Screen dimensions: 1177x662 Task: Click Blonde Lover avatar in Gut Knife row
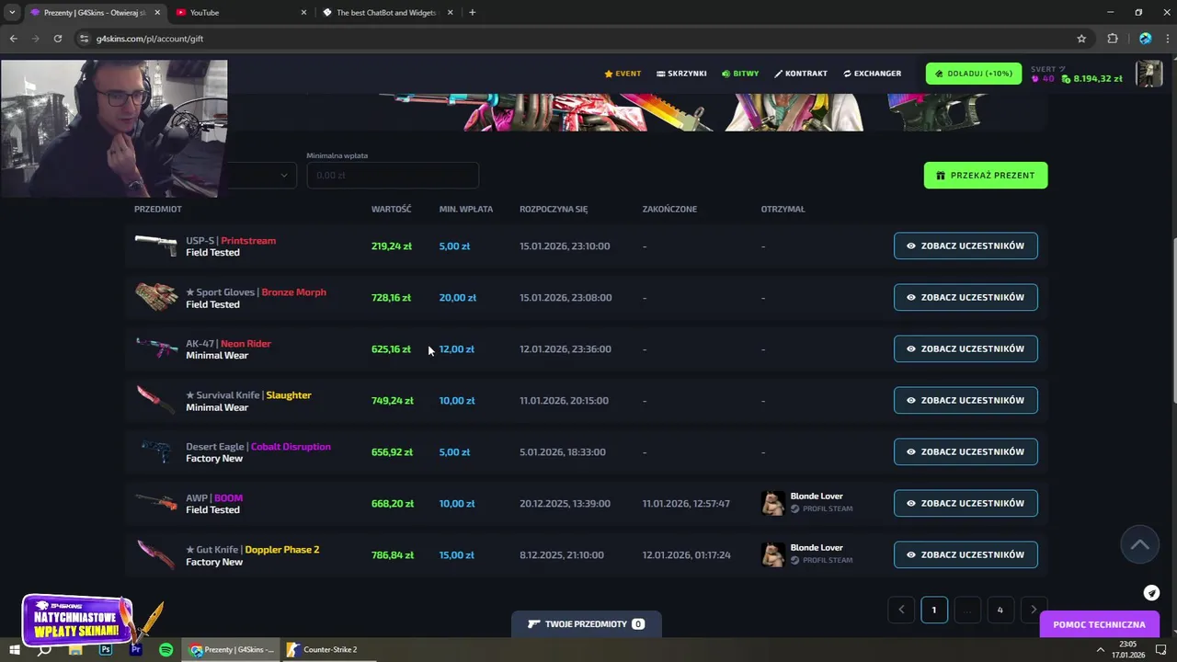[773, 554]
